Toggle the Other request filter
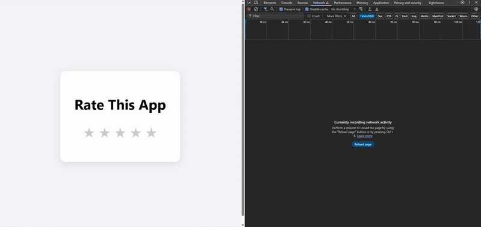Image resolution: width=481 pixels, height=227 pixels. pyautogui.click(x=474, y=16)
